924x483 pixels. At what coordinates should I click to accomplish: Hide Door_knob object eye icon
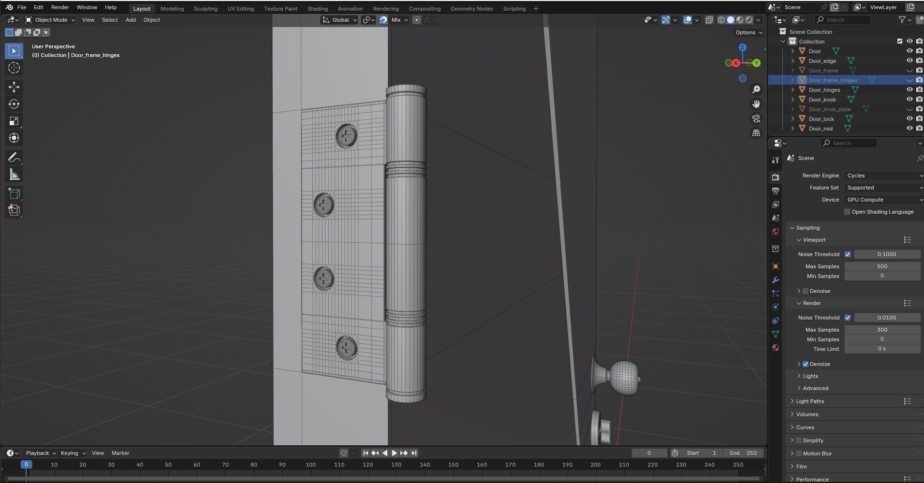(x=909, y=99)
